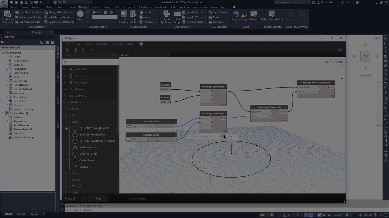Click the TOP face of ViewCube

[366, 56]
